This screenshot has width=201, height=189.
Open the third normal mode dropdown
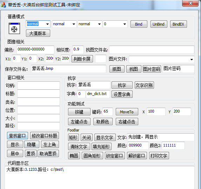pos(99,24)
